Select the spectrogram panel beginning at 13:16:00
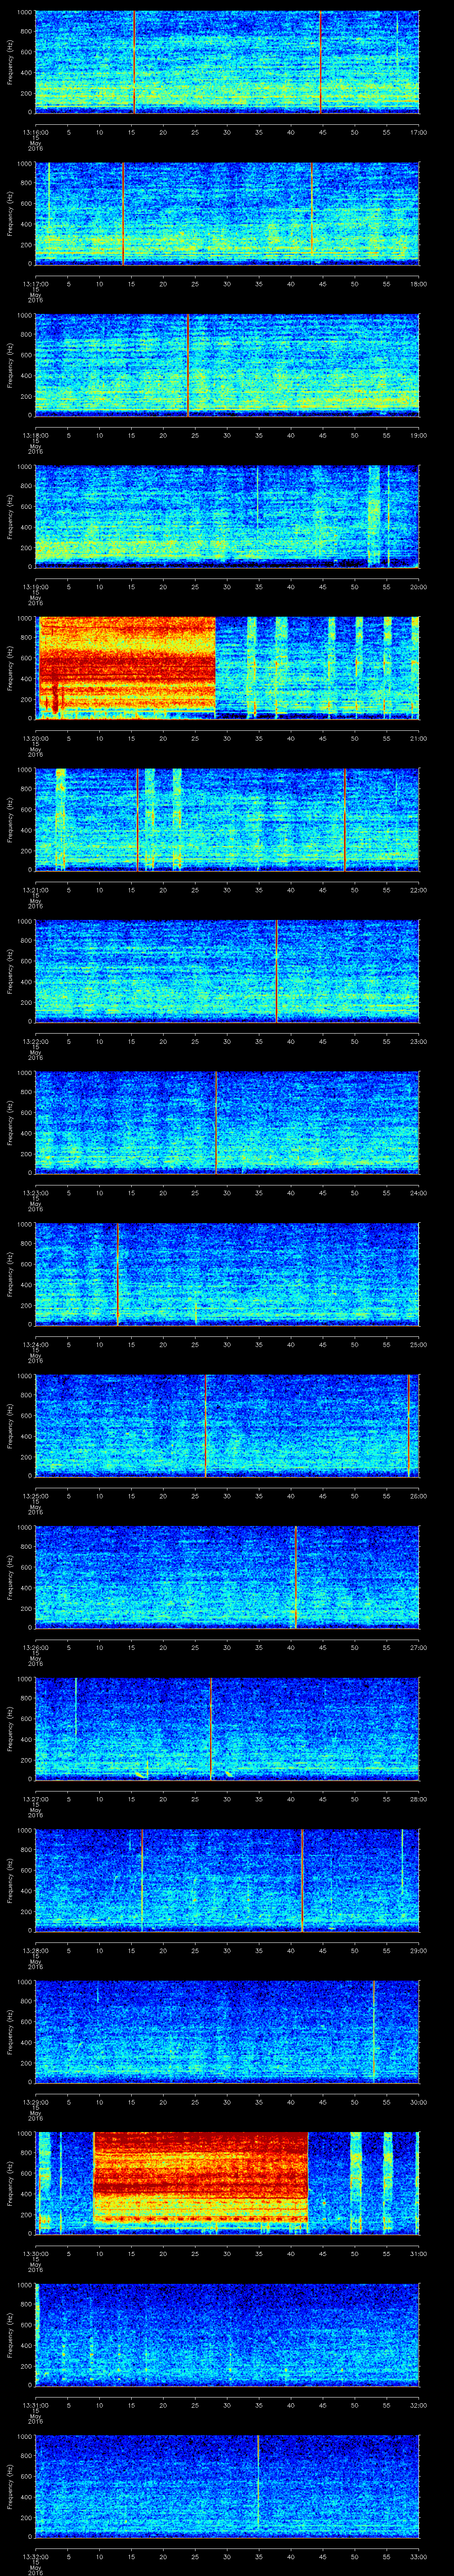The height and width of the screenshot is (2576, 454). click(227, 62)
